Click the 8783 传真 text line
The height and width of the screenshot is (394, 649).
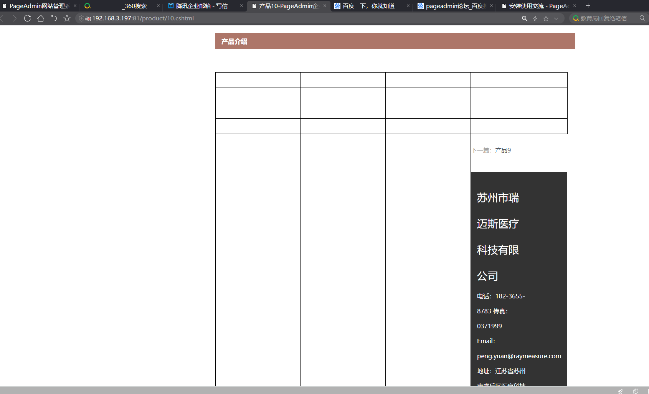[x=492, y=311]
